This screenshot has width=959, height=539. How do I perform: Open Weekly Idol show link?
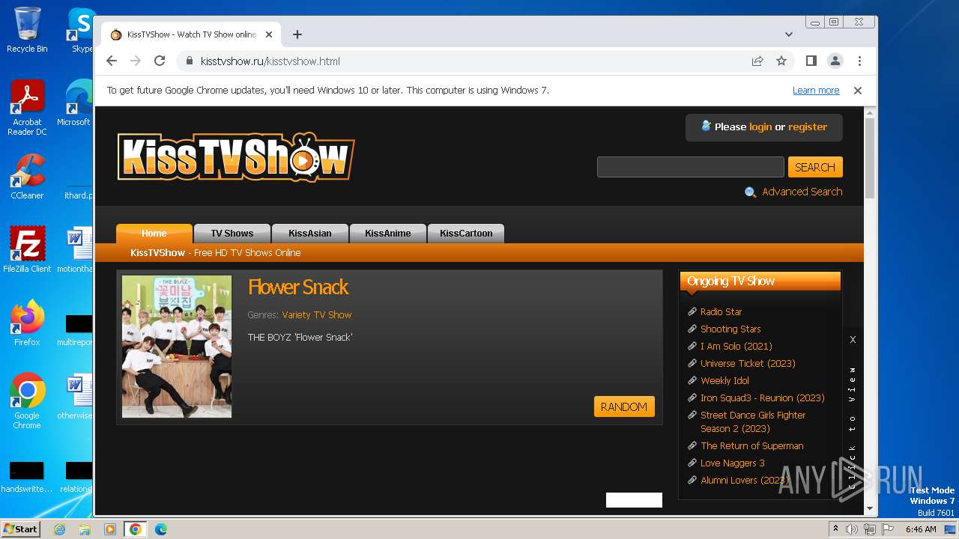724,380
